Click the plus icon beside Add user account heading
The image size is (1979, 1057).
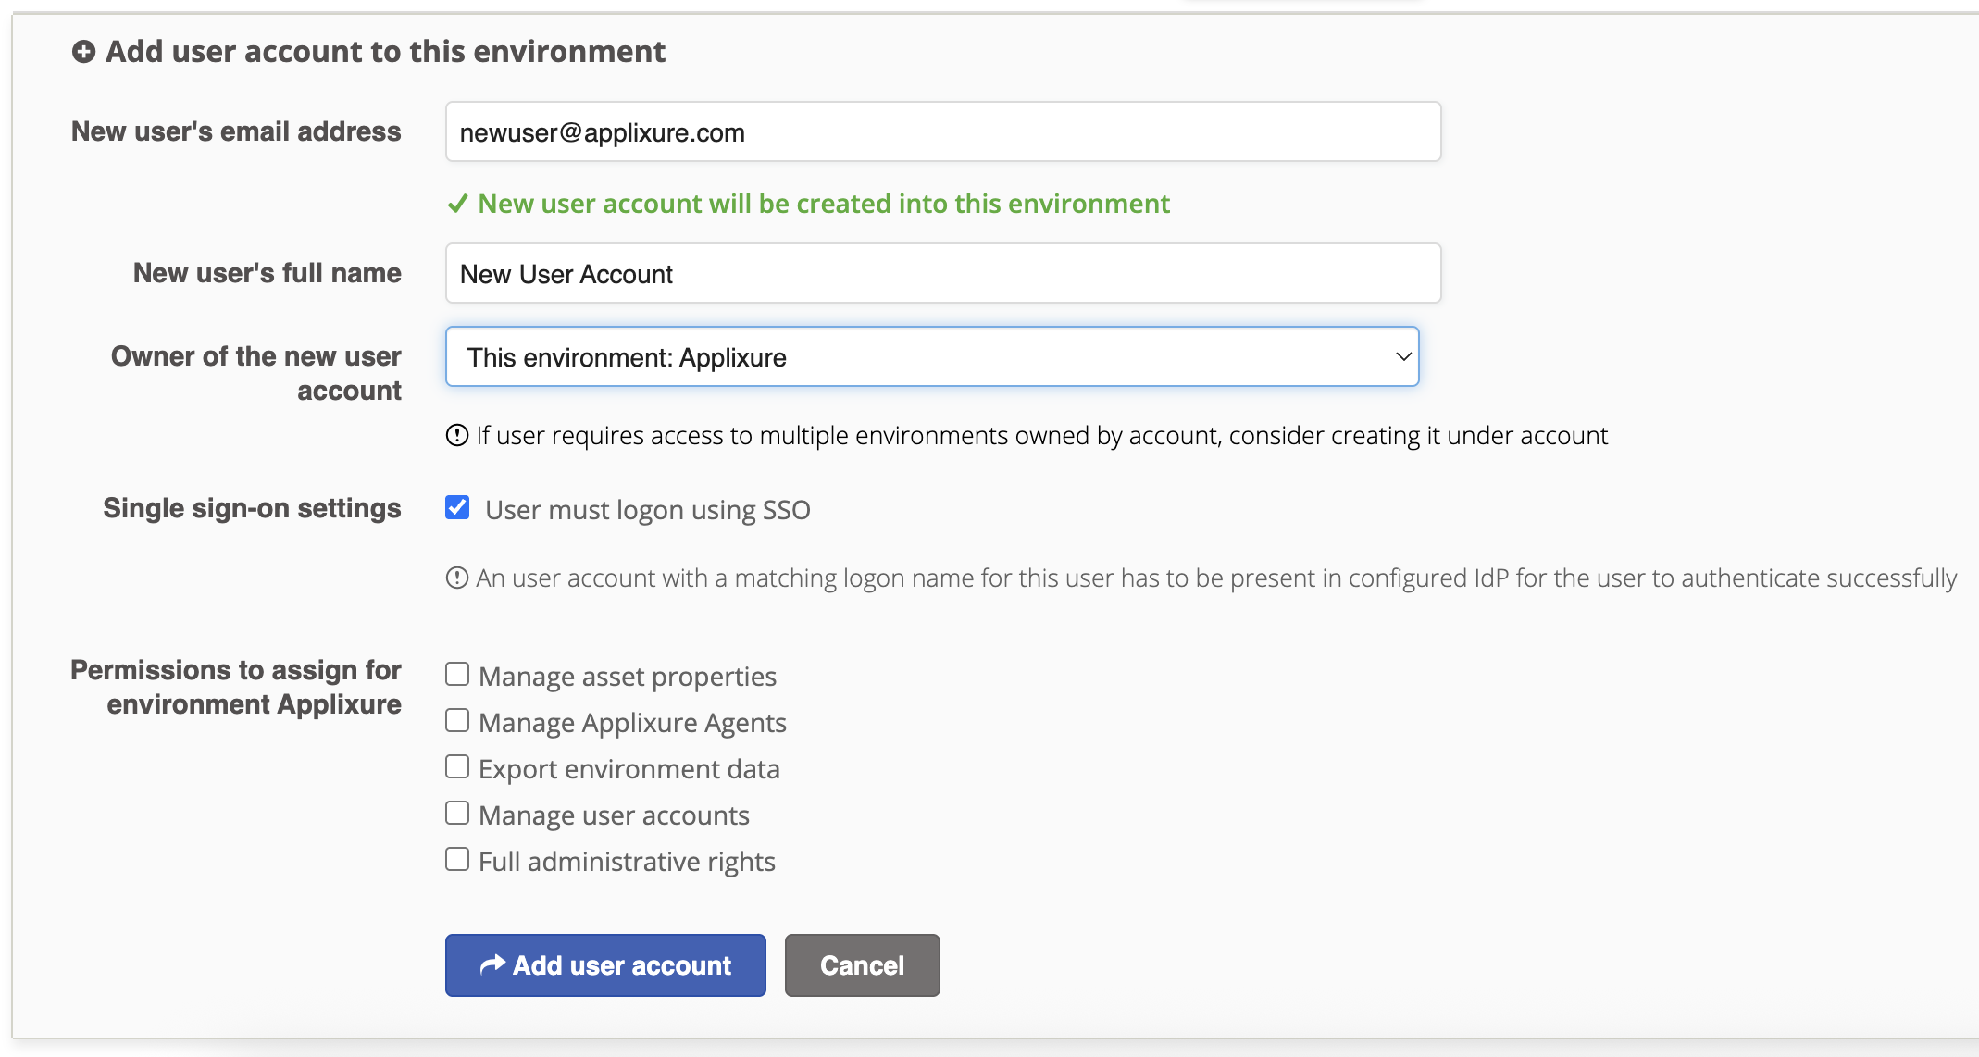click(83, 52)
